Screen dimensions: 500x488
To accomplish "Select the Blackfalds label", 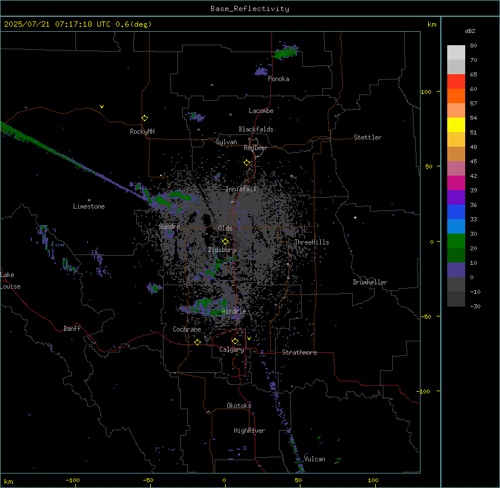I will click(x=256, y=129).
